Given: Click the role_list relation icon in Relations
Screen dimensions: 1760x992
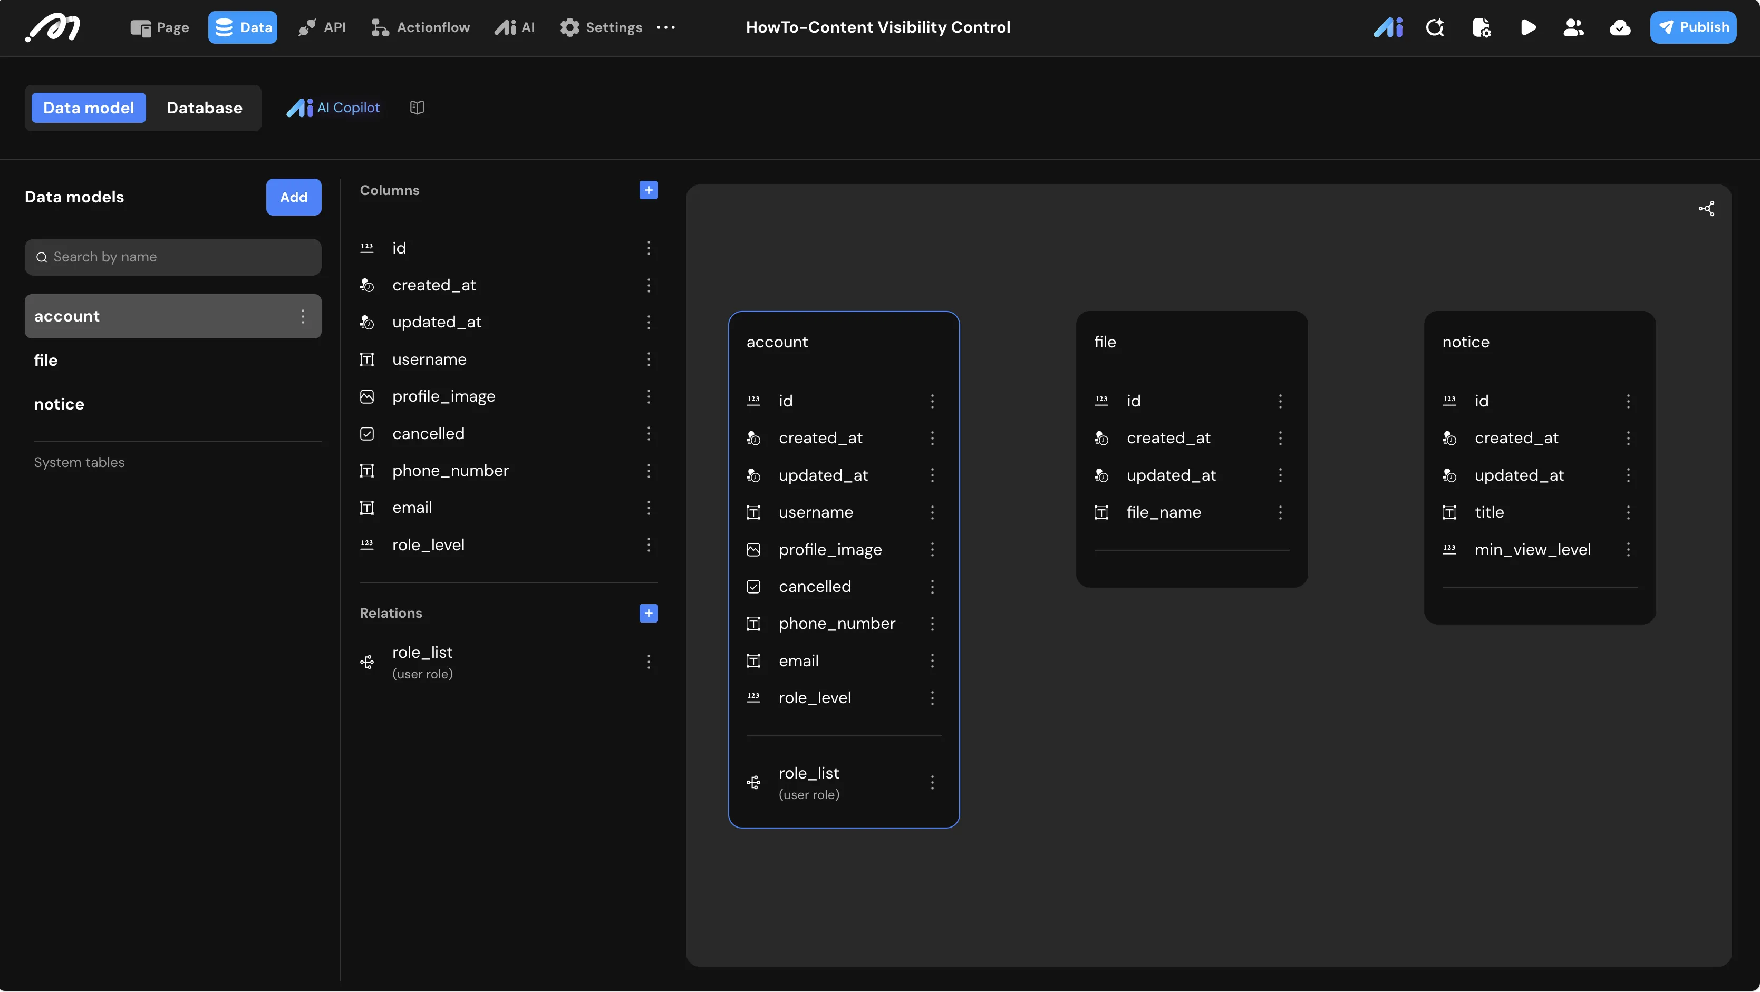Looking at the screenshot, I should click(367, 662).
